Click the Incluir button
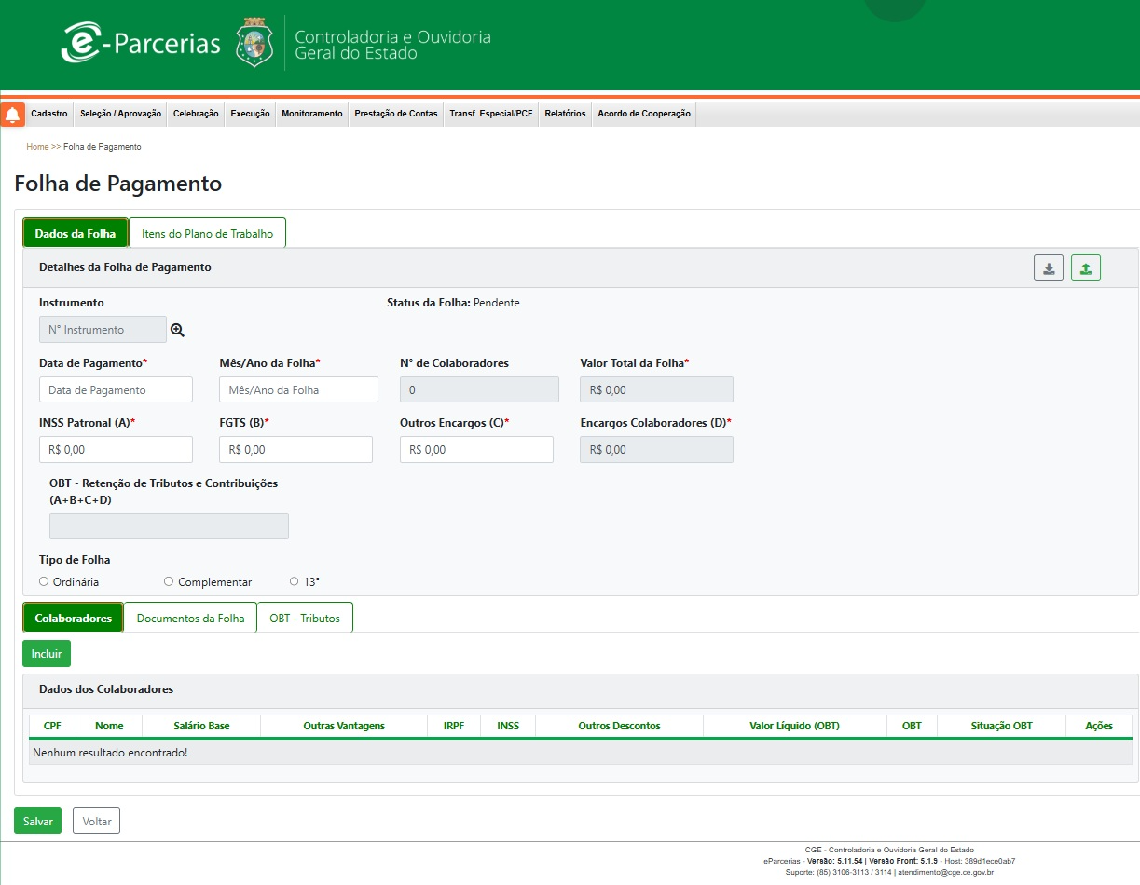 [46, 653]
